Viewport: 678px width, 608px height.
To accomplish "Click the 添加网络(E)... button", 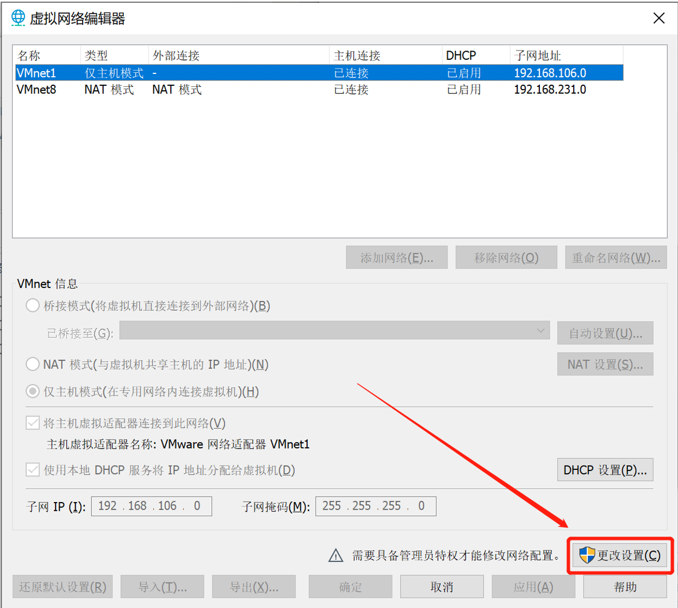I will [x=397, y=258].
